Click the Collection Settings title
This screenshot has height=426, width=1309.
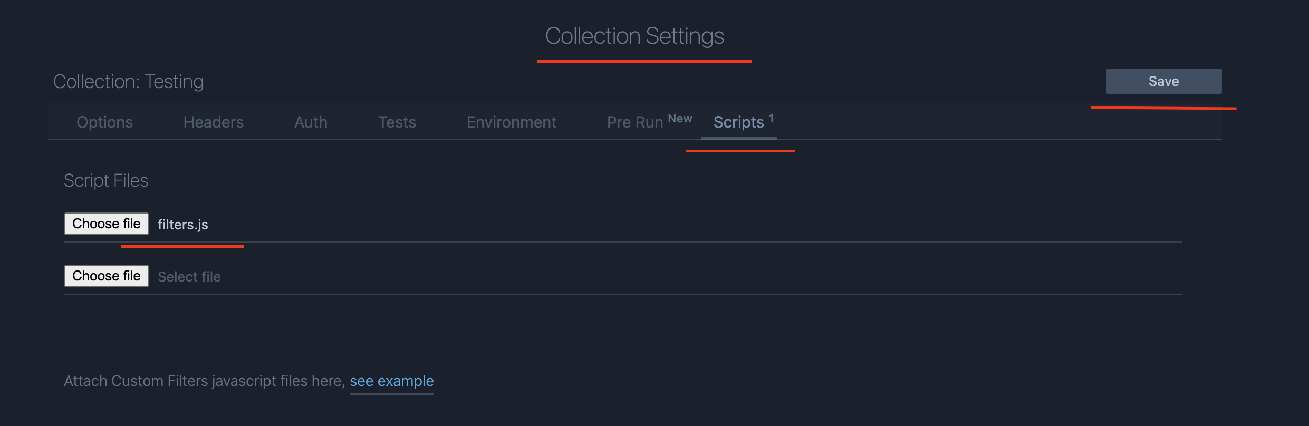point(634,36)
